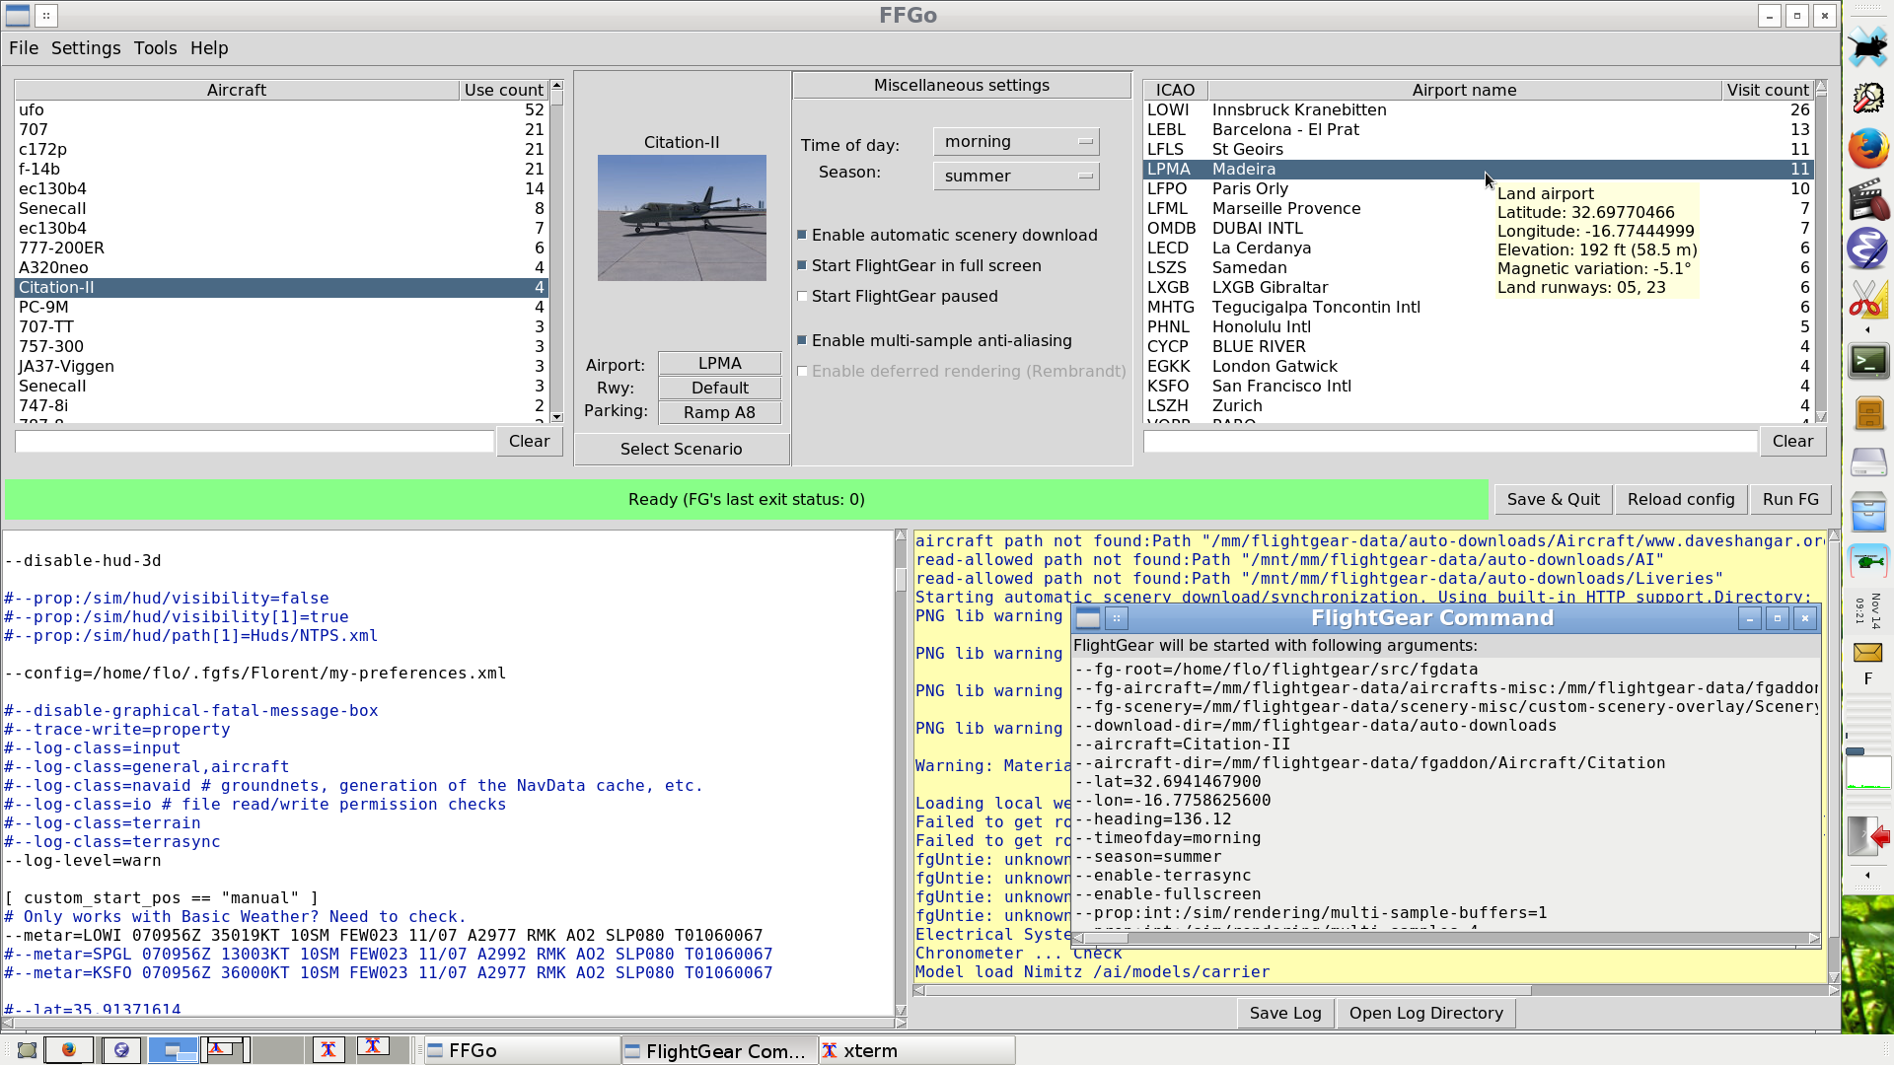
Task: Sort by the Use count column header
Action: pyautogui.click(x=504, y=90)
